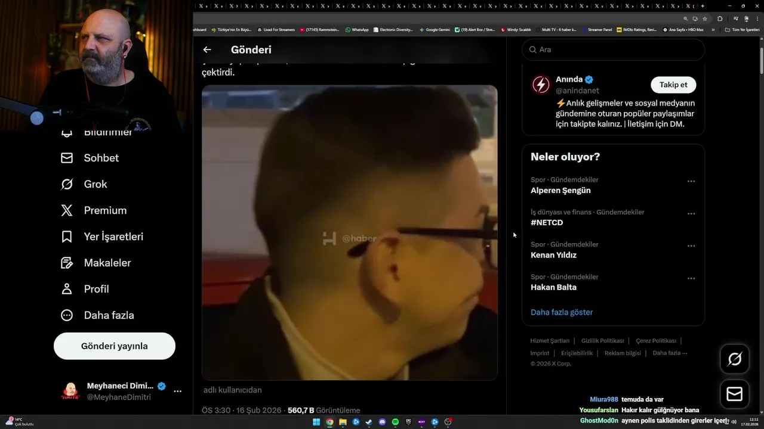Click Gönderi yayınla post button

click(x=115, y=346)
